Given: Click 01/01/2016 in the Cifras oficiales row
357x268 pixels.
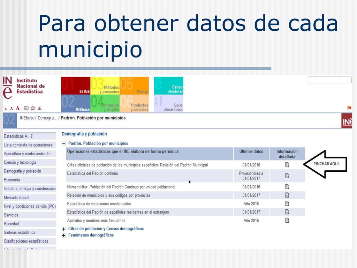Looking at the screenshot, I should (x=251, y=165).
